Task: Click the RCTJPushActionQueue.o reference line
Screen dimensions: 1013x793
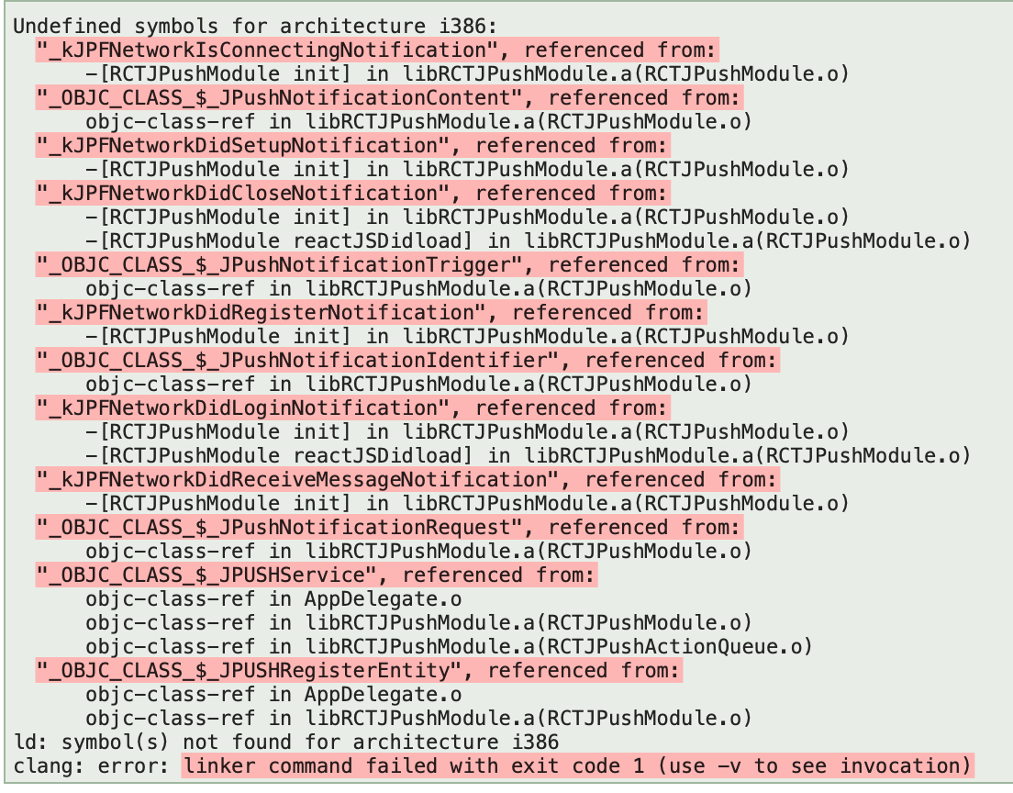Action: click(x=449, y=646)
